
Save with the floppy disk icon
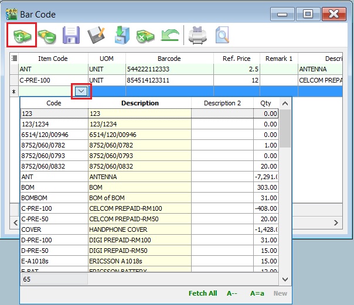tap(71, 36)
